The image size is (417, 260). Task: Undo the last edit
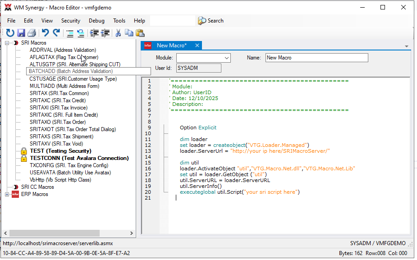click(45, 33)
